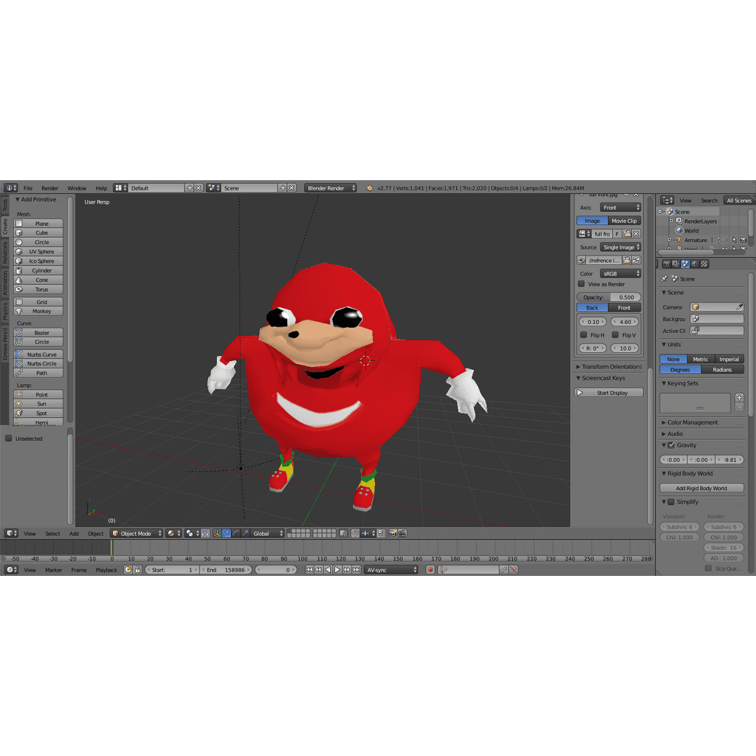Add a UV Sphere mesh
This screenshot has height=756, width=756.
click(x=38, y=251)
